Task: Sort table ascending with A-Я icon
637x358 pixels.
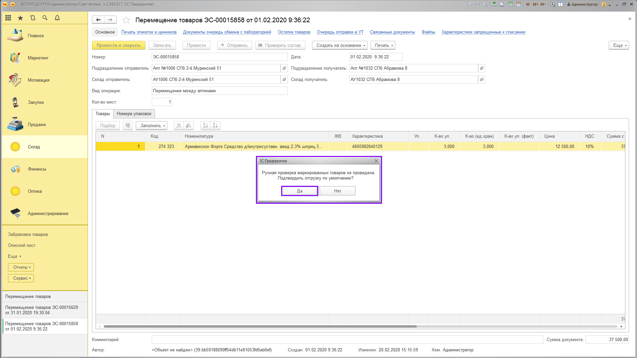Action: coord(205,125)
